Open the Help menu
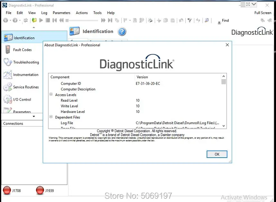Viewport: 276px width, 202px height. pos(111,13)
